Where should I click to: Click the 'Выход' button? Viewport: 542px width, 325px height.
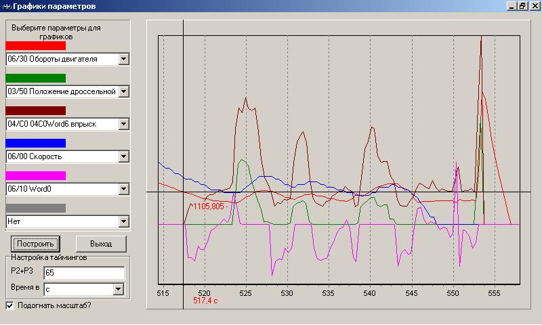pyautogui.click(x=100, y=243)
